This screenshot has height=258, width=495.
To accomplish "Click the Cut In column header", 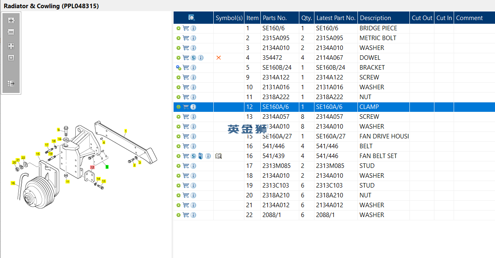I will 444,18.
